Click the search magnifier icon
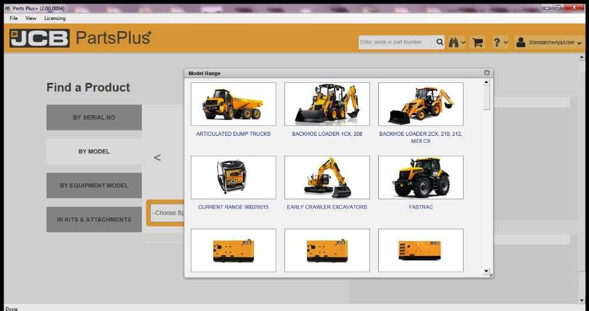This screenshot has height=311, width=589. [x=439, y=42]
